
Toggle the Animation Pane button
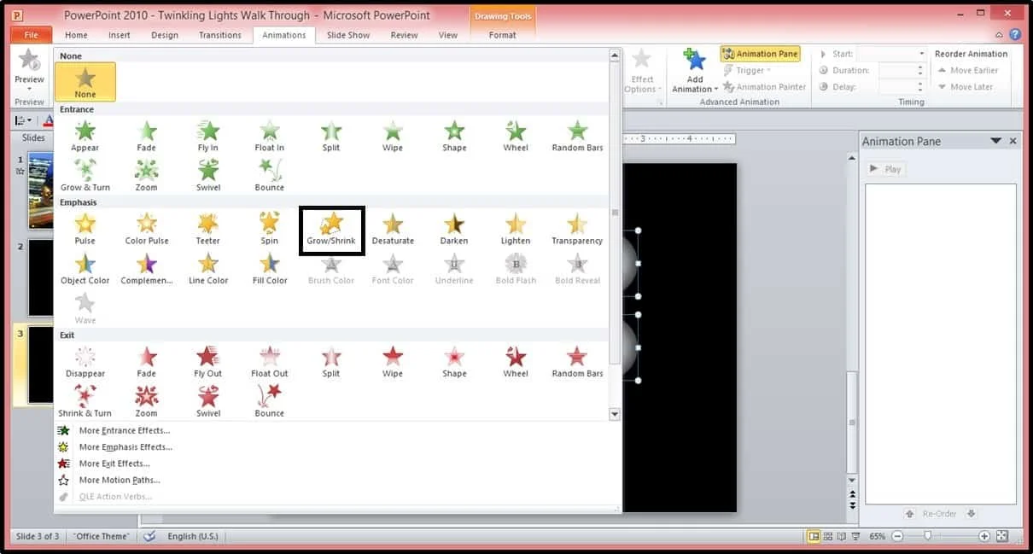tap(761, 54)
